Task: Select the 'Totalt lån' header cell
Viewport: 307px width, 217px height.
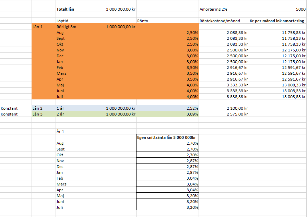Action: coord(65,9)
